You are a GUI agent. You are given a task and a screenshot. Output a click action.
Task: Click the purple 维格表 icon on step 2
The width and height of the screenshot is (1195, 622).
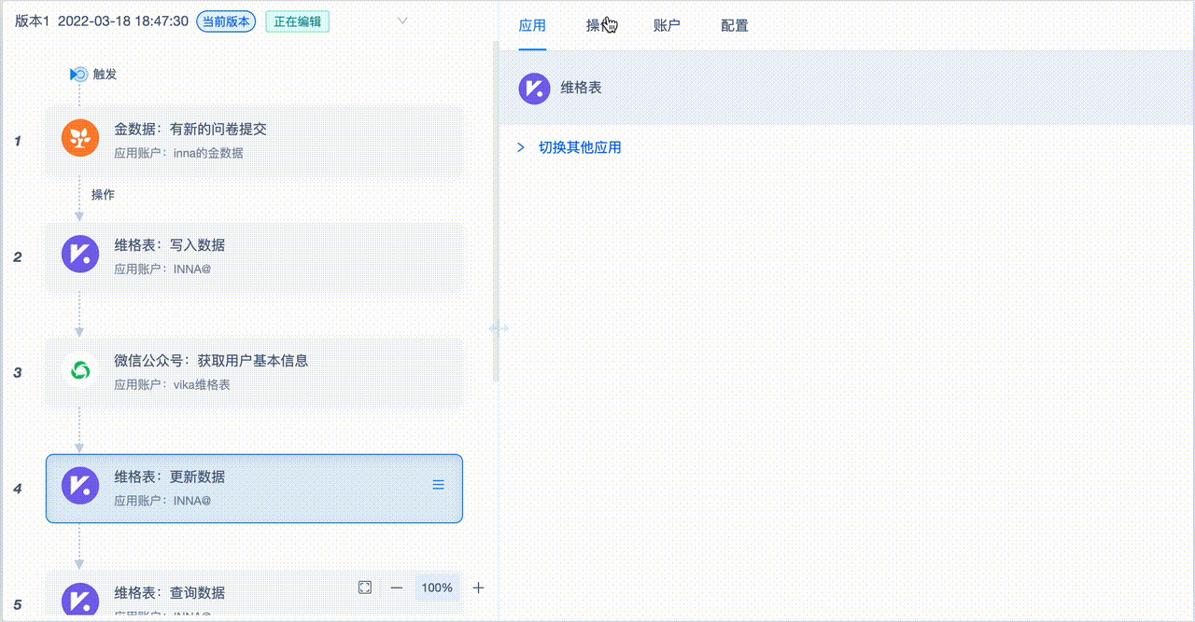click(x=80, y=254)
